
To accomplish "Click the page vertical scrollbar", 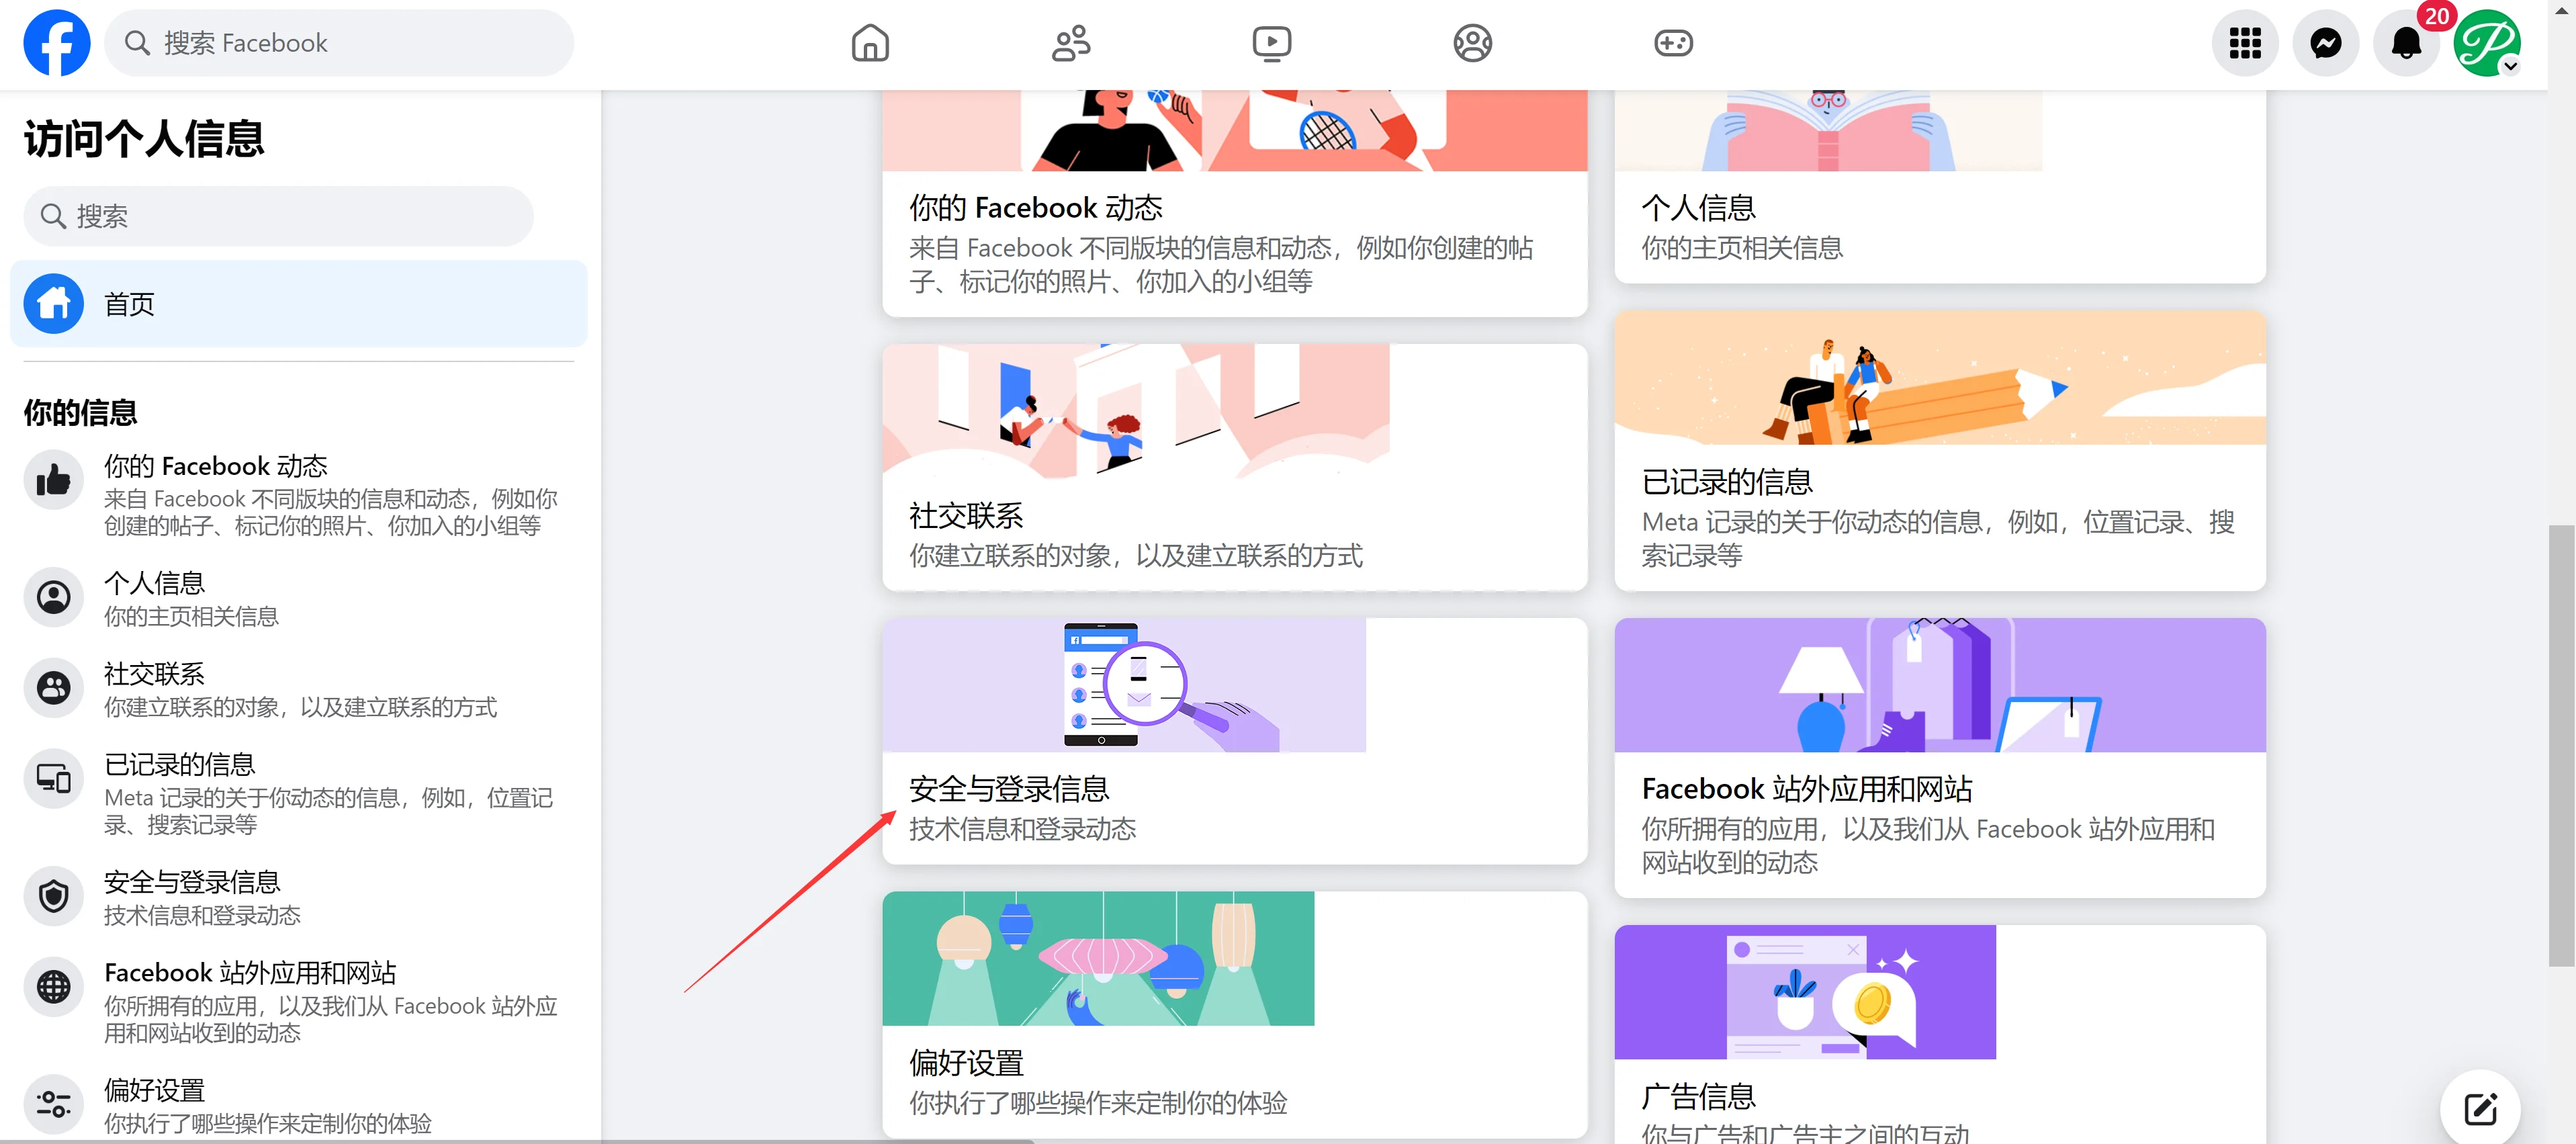I will pyautogui.click(x=2561, y=745).
